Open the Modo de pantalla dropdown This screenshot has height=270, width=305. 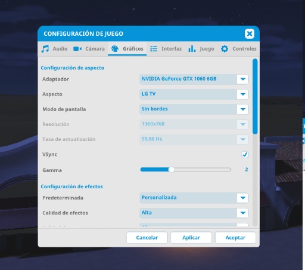(194, 109)
